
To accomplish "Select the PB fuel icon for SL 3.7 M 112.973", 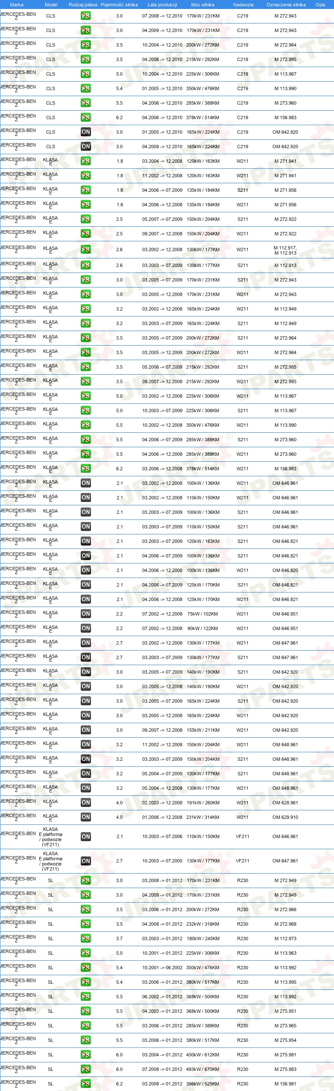I will click(85, 938).
